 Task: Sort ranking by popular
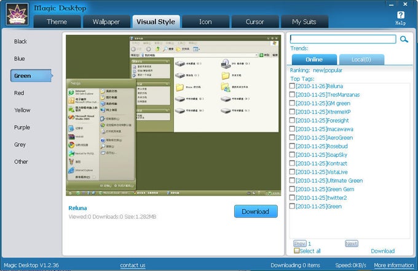[334, 71]
